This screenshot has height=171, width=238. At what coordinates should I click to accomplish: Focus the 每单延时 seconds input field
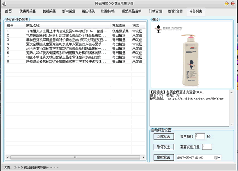(200, 136)
